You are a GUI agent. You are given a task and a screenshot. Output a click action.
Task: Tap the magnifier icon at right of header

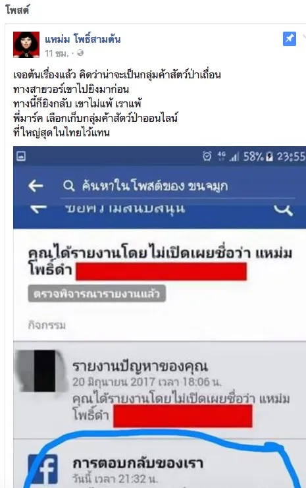283,210
